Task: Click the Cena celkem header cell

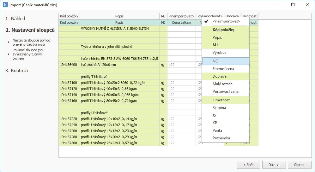Action: [181, 22]
